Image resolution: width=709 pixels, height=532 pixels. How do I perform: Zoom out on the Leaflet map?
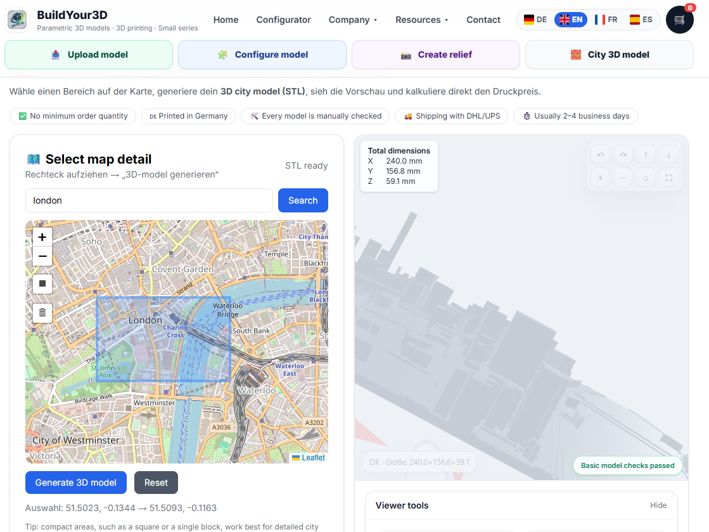pyautogui.click(x=42, y=256)
